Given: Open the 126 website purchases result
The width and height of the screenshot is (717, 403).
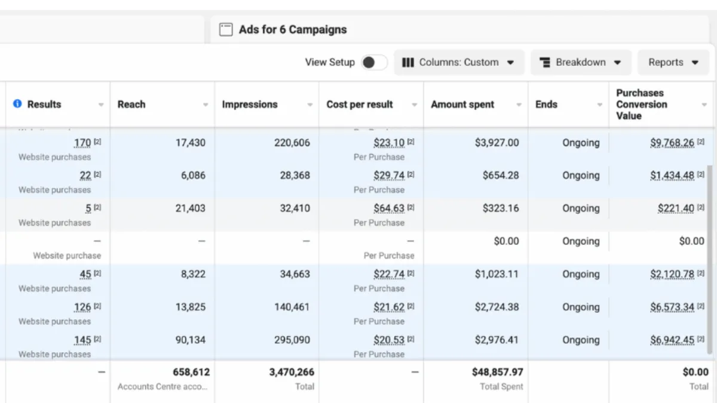Looking at the screenshot, I should (82, 307).
